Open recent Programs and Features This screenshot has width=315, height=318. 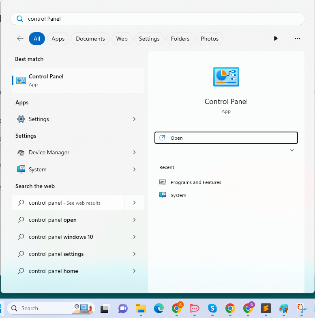pyautogui.click(x=195, y=182)
